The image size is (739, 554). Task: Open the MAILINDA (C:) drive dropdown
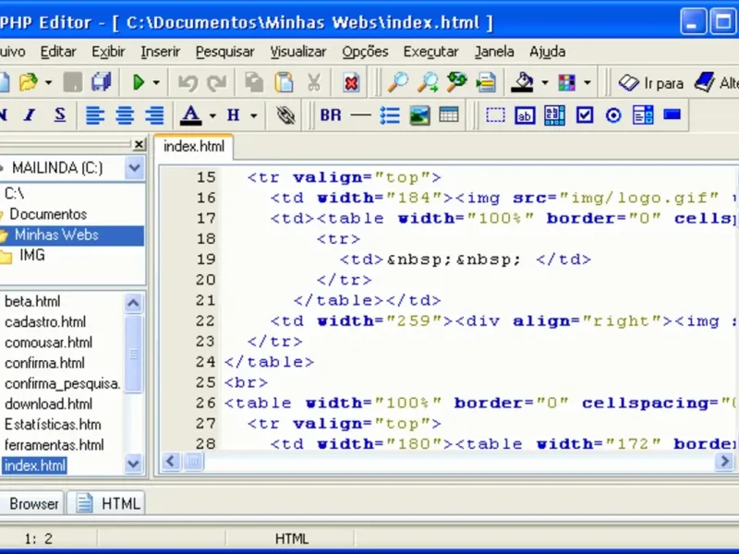(134, 168)
